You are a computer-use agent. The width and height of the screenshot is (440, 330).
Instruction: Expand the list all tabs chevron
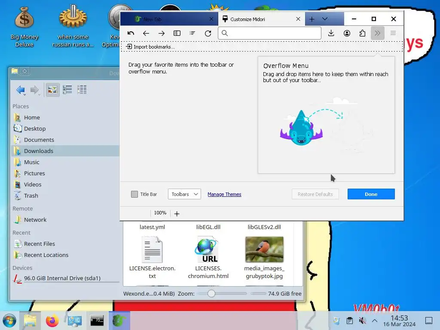pyautogui.click(x=325, y=19)
